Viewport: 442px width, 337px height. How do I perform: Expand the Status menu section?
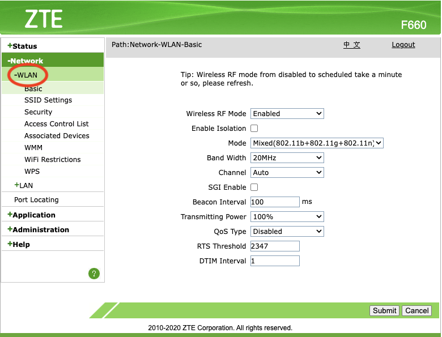22,46
